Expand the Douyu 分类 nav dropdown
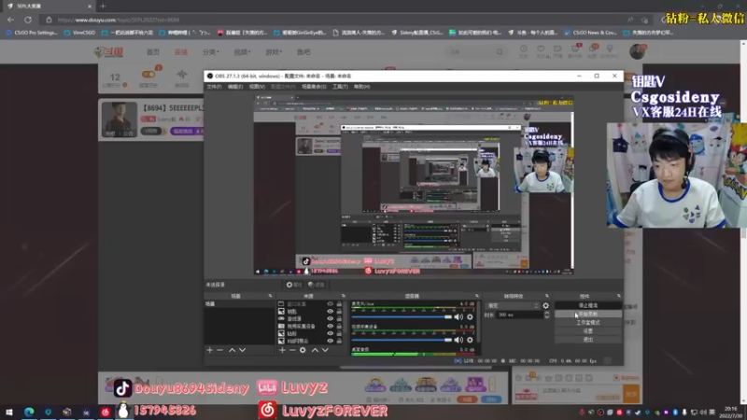The height and width of the screenshot is (420, 747). pos(211,52)
